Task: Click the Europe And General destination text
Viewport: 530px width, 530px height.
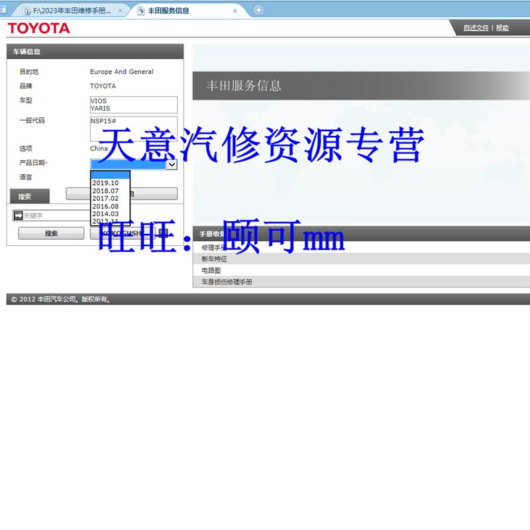Action: (122, 72)
